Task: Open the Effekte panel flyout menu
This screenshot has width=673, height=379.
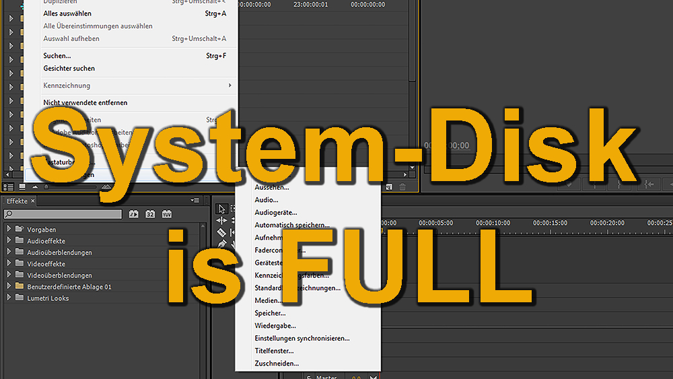Action: click(x=195, y=201)
